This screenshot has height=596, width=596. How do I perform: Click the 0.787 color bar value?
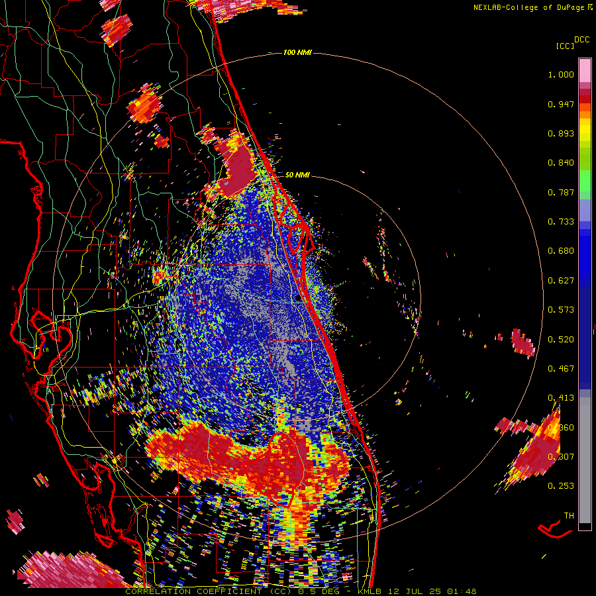point(561,192)
